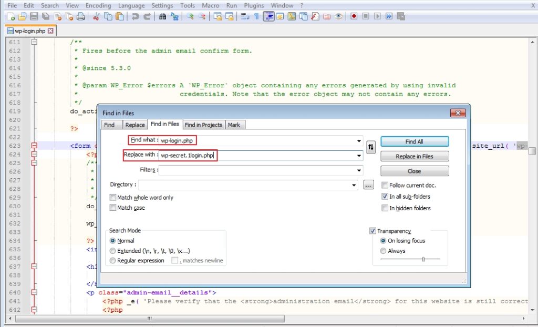Open the Replace with dropdown arrow
538x327 pixels.
pyautogui.click(x=359, y=156)
